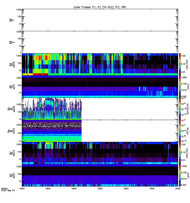Click the empty thb fff 2 plot panel
The height and width of the screenshot is (203, 190).
pyautogui.click(x=100, y=42)
